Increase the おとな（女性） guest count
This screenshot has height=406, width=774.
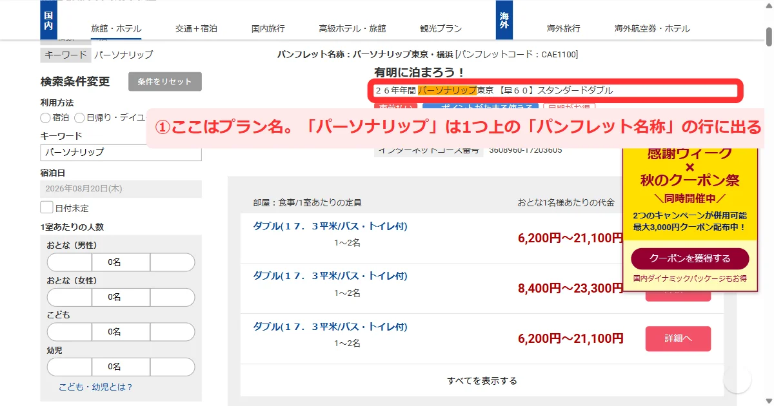click(172, 297)
